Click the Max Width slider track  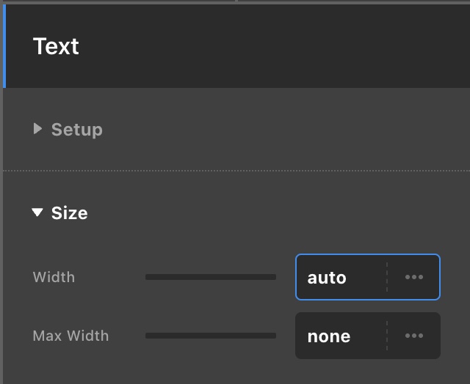211,336
